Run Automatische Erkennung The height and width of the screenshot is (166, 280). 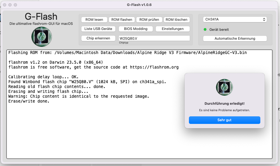[x=235, y=38]
